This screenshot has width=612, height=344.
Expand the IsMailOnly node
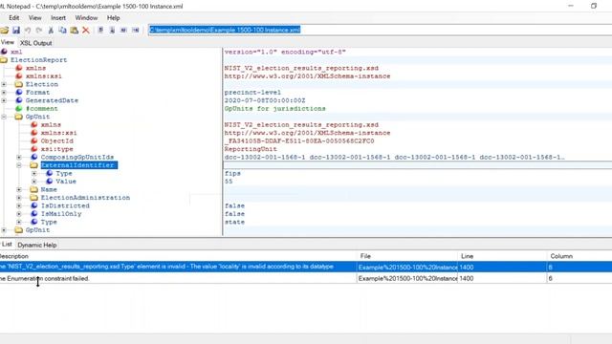click(x=19, y=214)
